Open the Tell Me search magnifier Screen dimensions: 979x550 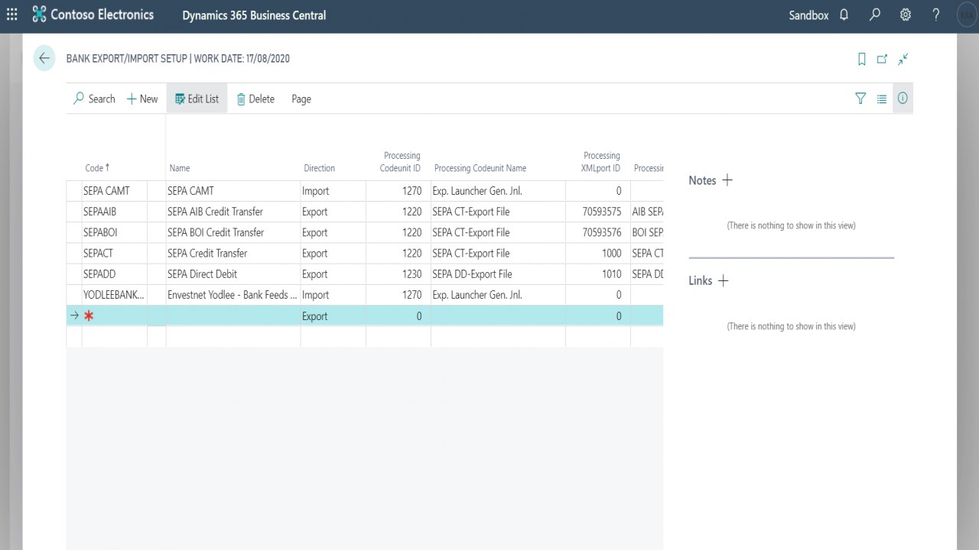point(875,15)
